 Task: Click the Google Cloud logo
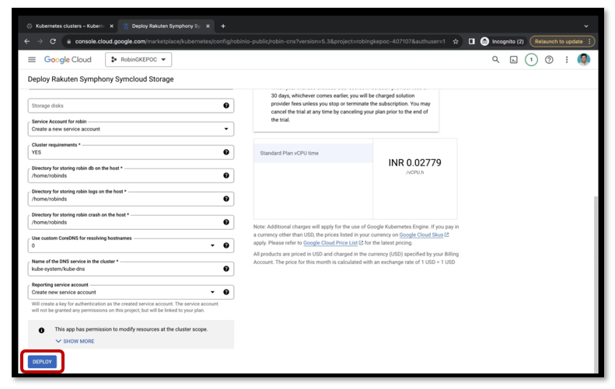coord(68,60)
